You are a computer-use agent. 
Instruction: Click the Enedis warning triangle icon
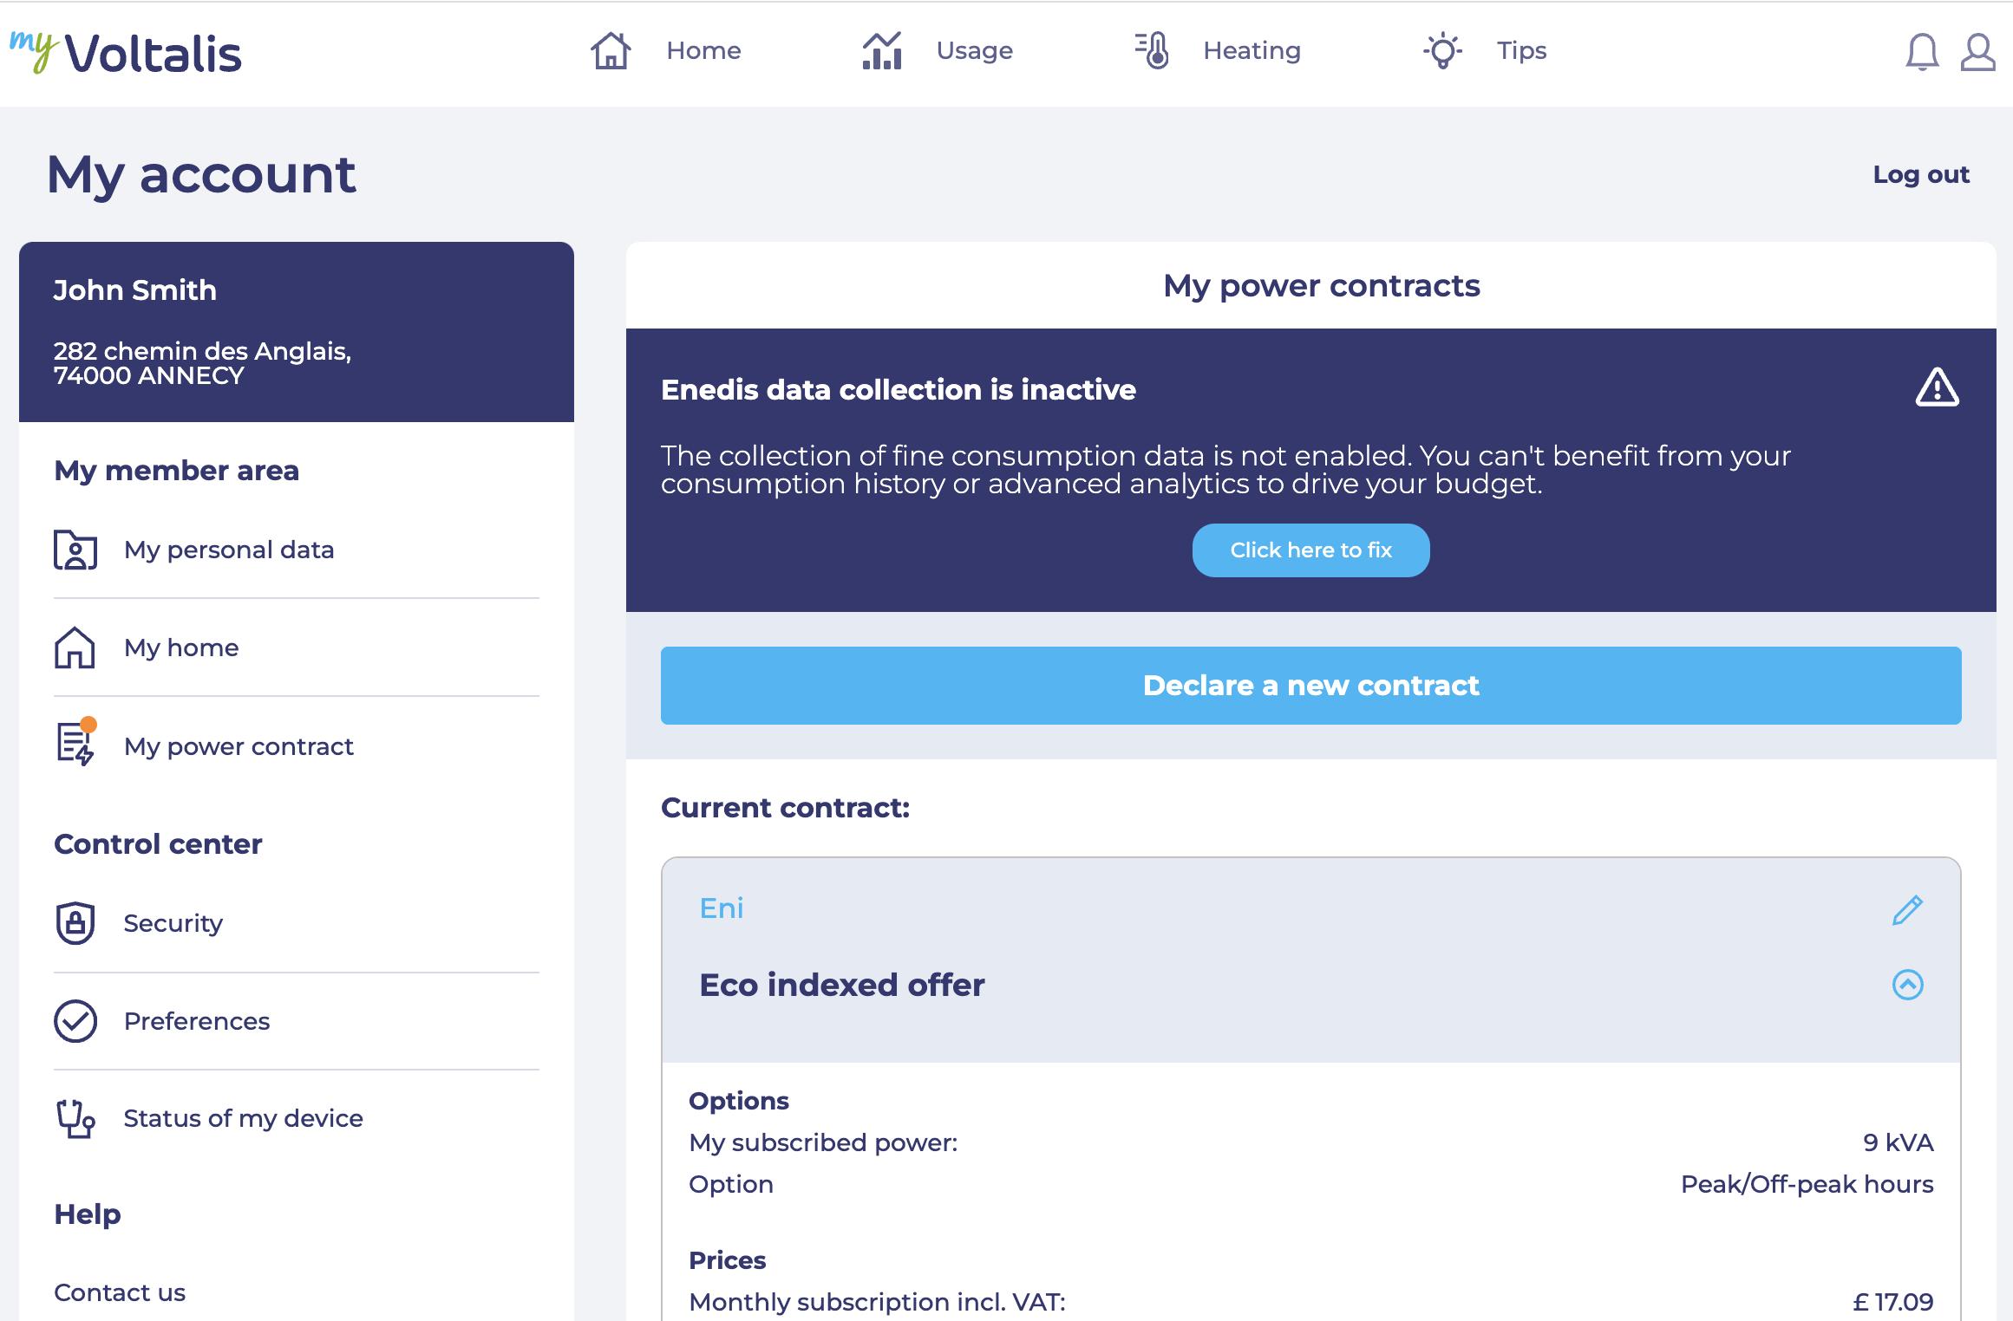(x=1937, y=387)
